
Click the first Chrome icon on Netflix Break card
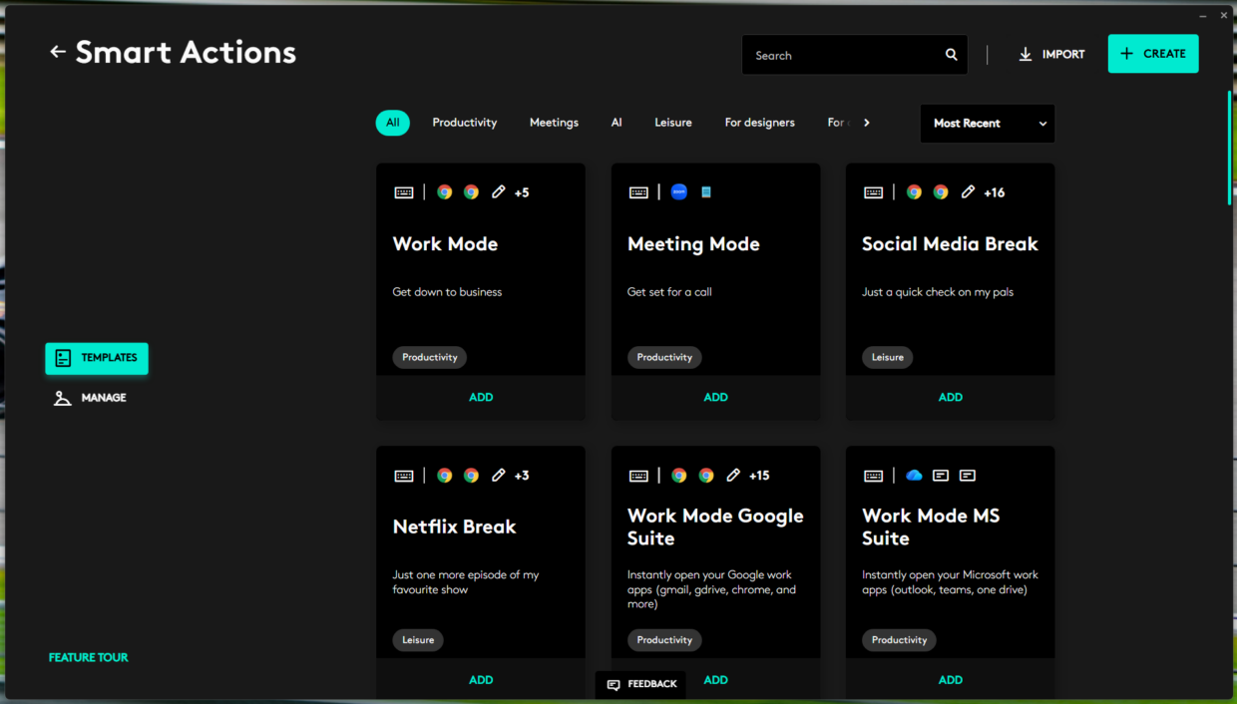445,476
